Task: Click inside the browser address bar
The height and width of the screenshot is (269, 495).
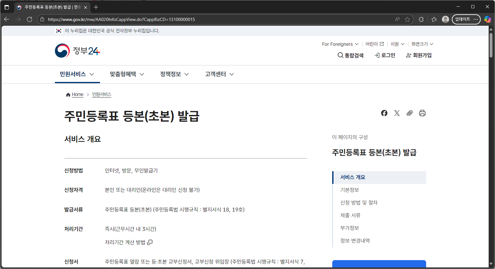Action: pyautogui.click(x=190, y=19)
